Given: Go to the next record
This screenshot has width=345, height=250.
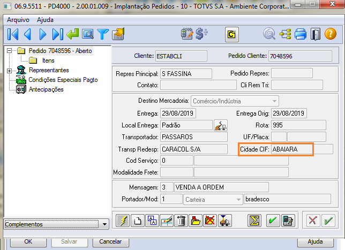Looking at the screenshot, I should click(42, 34).
